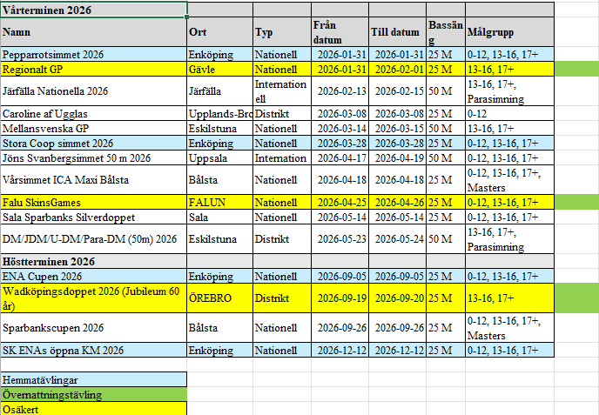This screenshot has height=415, width=599.
Task: Select the 'Sala Sparbanks Silverdoppet' cell
Action: coord(93,217)
